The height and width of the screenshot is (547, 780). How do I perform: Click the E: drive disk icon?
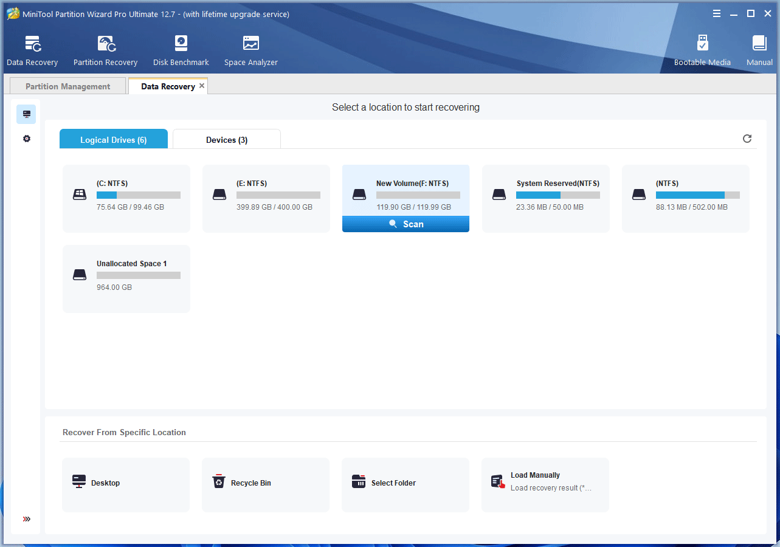pos(219,194)
